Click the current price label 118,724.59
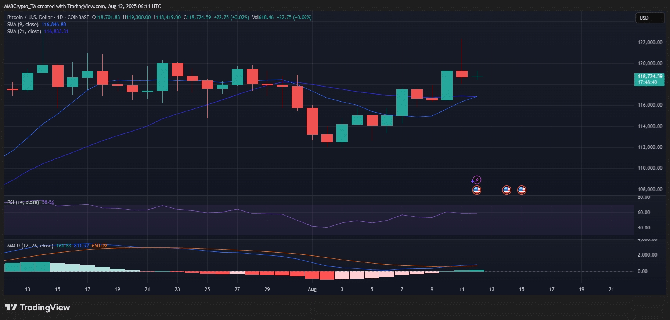Image resolution: width=670 pixels, height=320 pixels. [649, 77]
